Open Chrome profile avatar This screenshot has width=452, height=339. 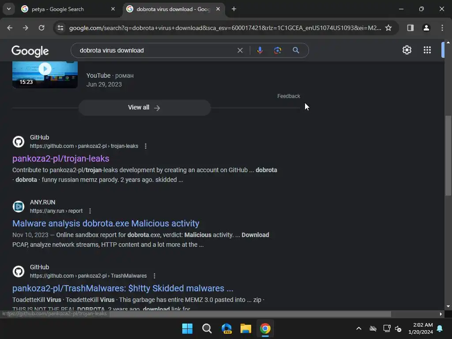426,28
